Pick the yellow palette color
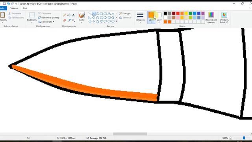 click(186, 13)
